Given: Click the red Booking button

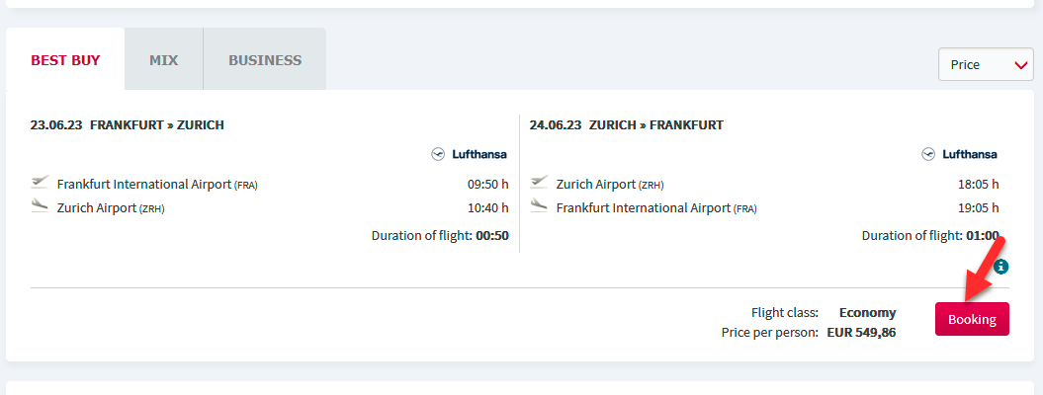Looking at the screenshot, I should point(972,319).
